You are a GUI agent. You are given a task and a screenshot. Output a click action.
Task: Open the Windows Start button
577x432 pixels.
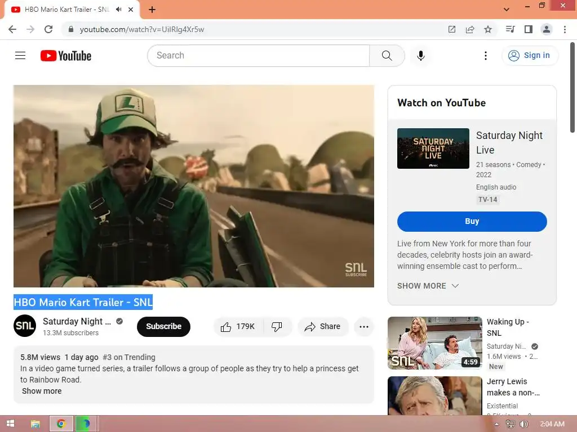[x=10, y=424]
